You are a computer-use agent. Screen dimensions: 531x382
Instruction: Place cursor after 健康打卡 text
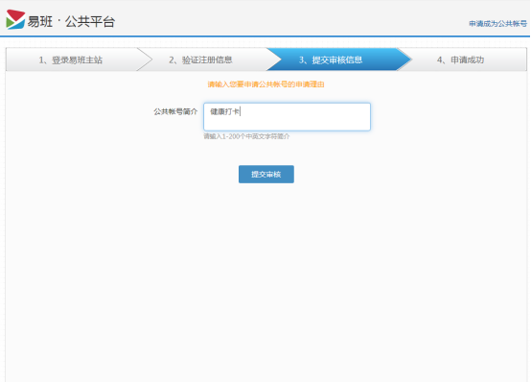pos(241,111)
